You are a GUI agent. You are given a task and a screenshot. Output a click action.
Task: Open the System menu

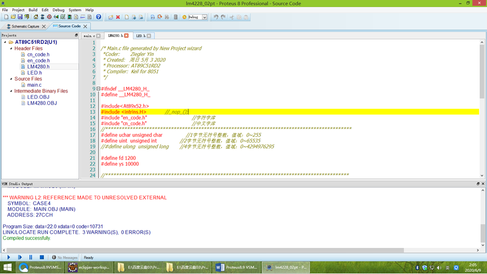click(75, 10)
